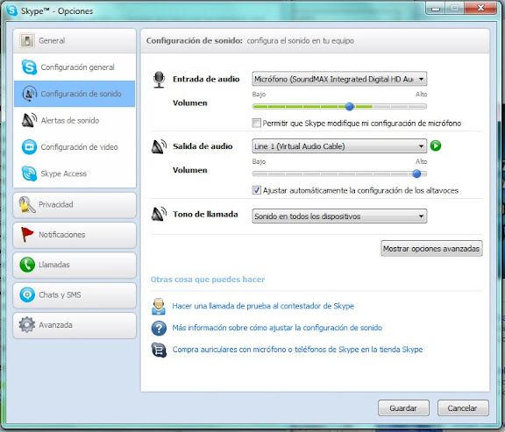Click the blue question mark help icon
This screenshot has height=432, width=505.
159,328
